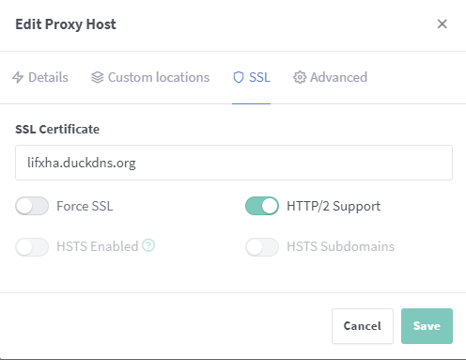Enable the Force SSL toggle
Image resolution: width=466 pixels, height=360 pixels.
pos(32,206)
